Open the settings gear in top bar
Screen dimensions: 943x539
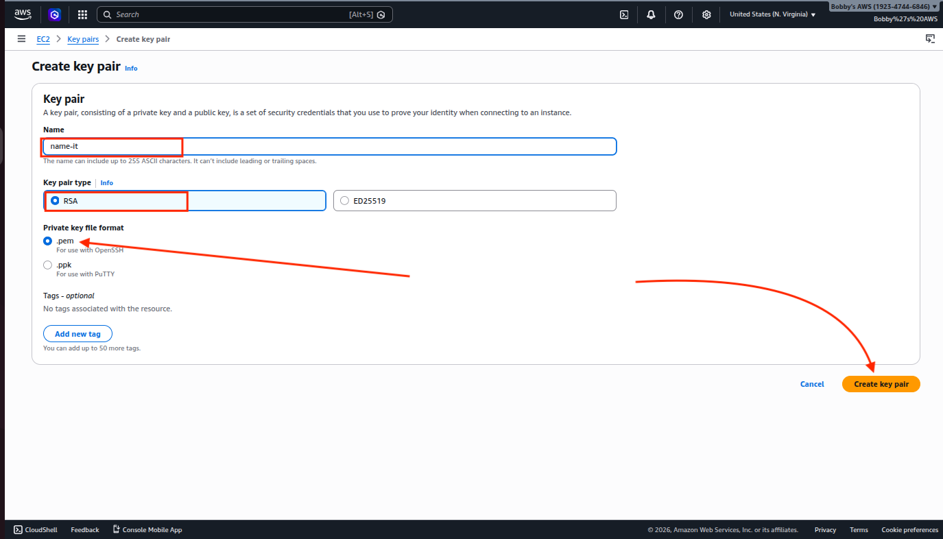(706, 14)
